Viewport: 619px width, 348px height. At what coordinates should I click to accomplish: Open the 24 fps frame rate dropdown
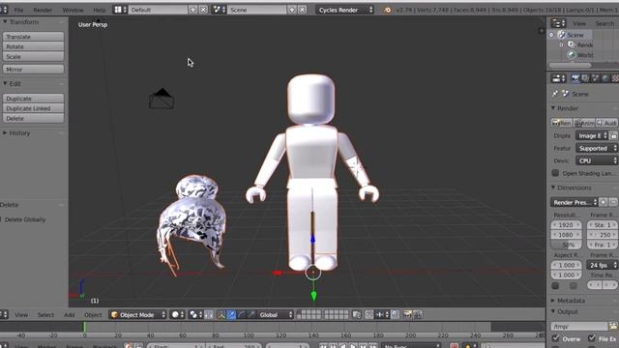tap(603, 265)
